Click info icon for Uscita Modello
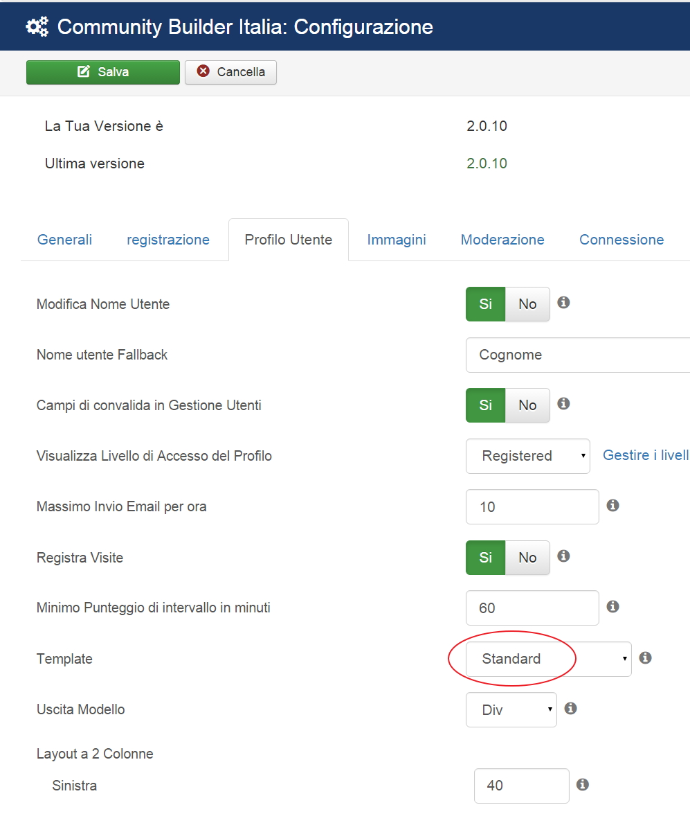This screenshot has width=690, height=814. [571, 708]
